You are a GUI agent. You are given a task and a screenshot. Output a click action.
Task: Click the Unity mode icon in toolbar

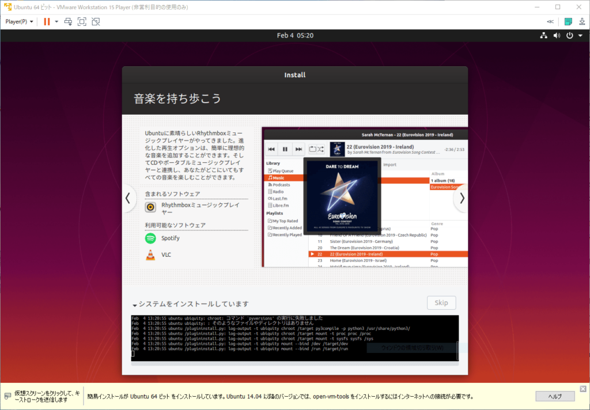pos(96,22)
